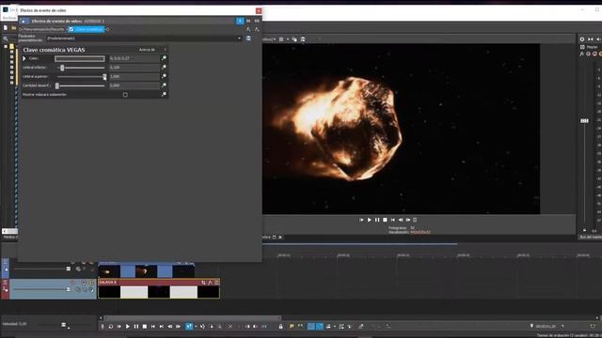Image resolution: width=602 pixels, height=338 pixels.
Task: Toggle animation for Umbral inferior parameter
Action: click(x=165, y=67)
